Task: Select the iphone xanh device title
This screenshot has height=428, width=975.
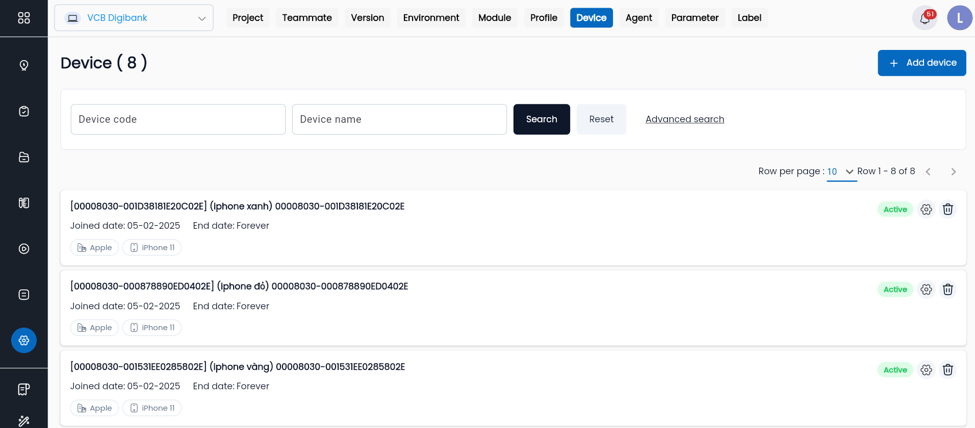Action: [238, 206]
